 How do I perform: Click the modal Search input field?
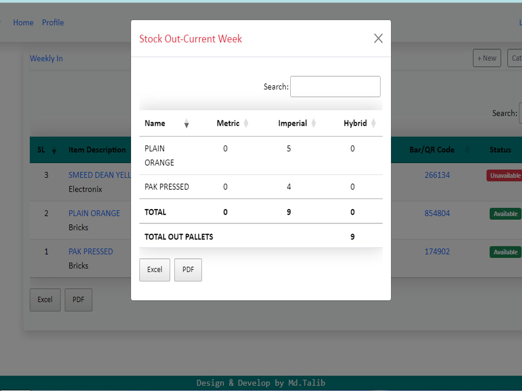tap(335, 86)
